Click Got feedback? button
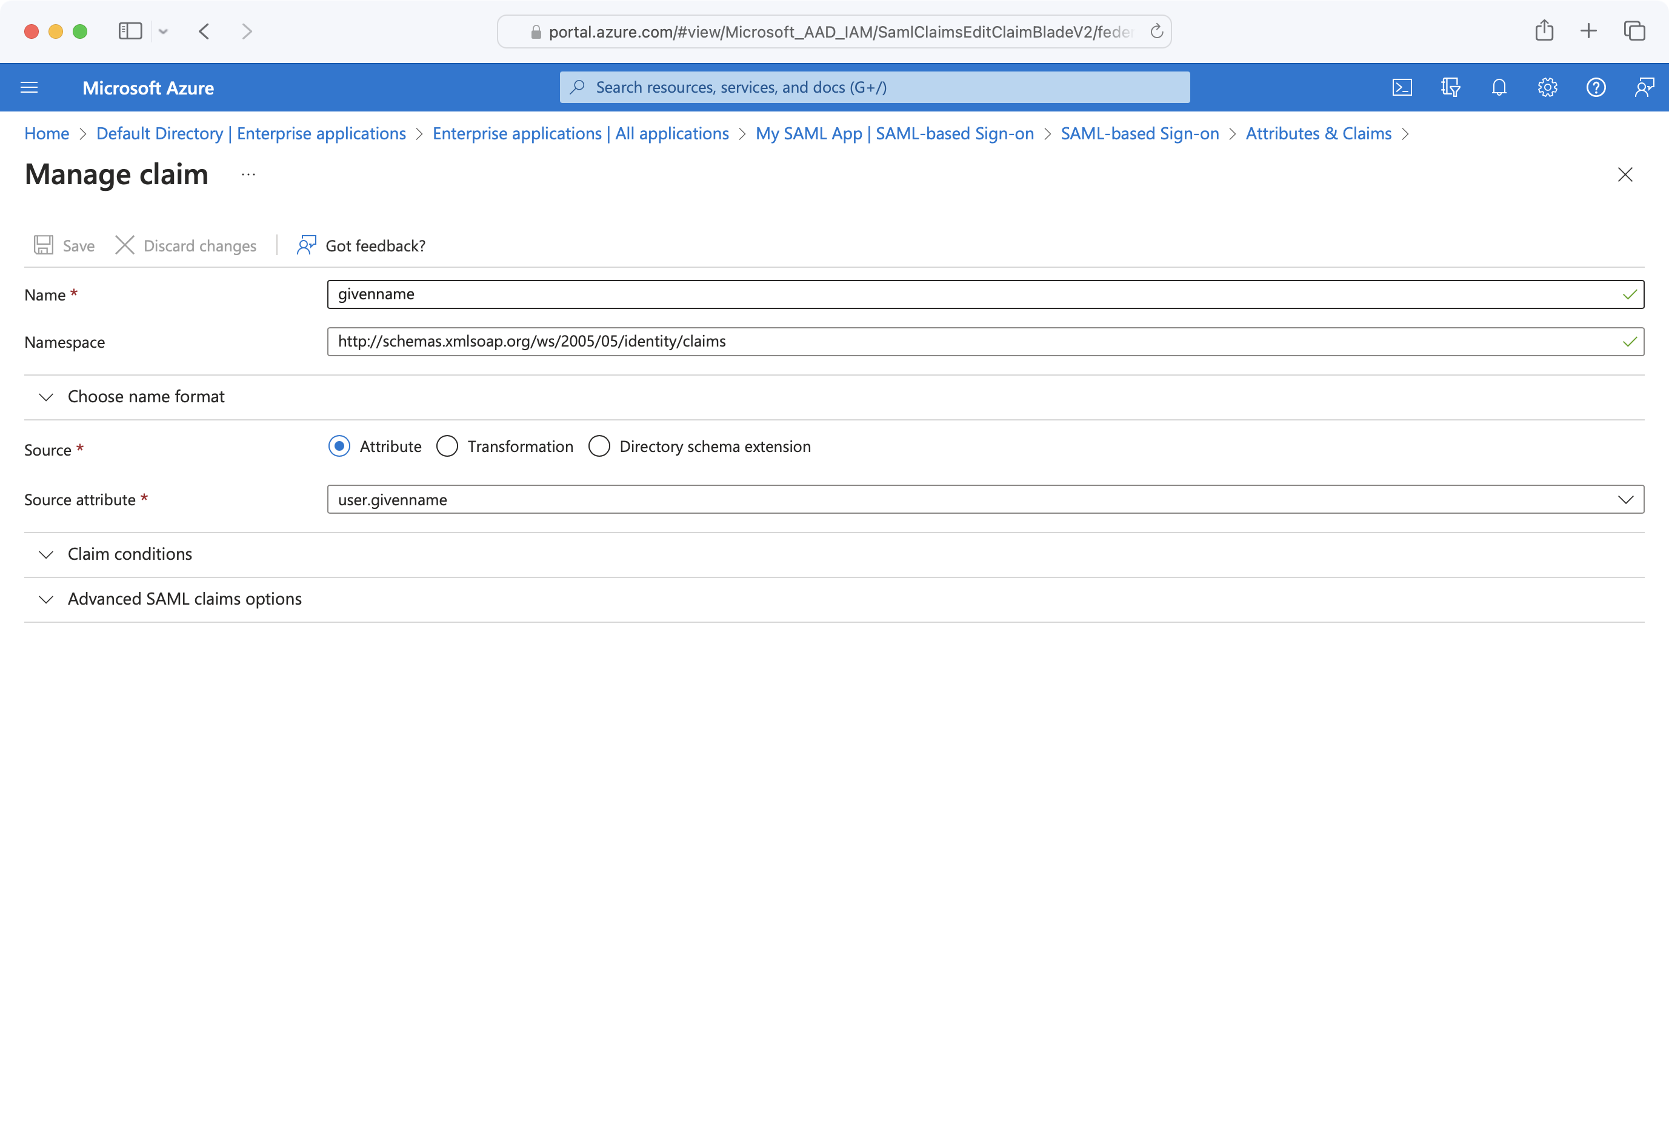The image size is (1669, 1139). point(361,245)
